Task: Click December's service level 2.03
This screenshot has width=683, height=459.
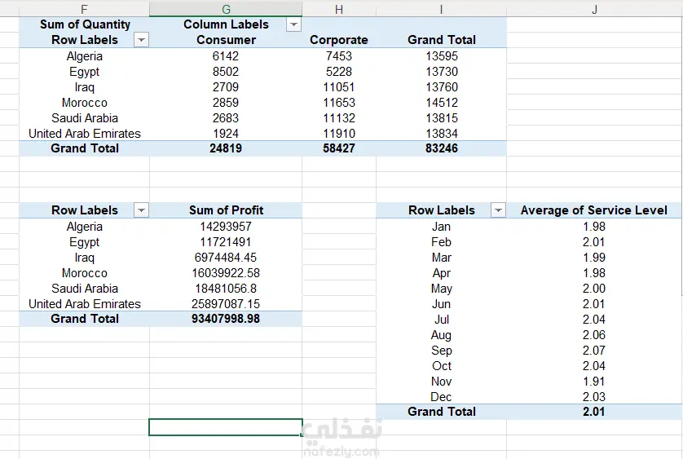Action: [594, 397]
